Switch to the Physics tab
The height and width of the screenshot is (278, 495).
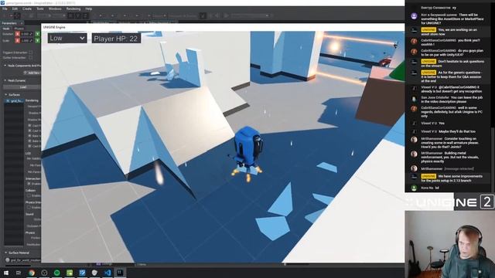point(19,29)
